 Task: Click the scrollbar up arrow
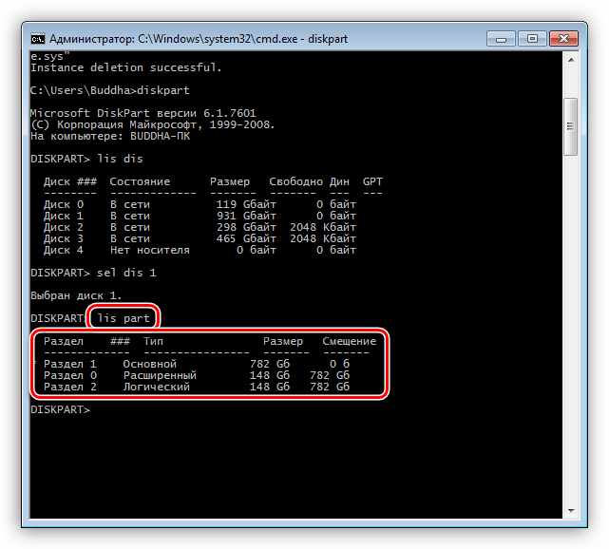[x=571, y=60]
